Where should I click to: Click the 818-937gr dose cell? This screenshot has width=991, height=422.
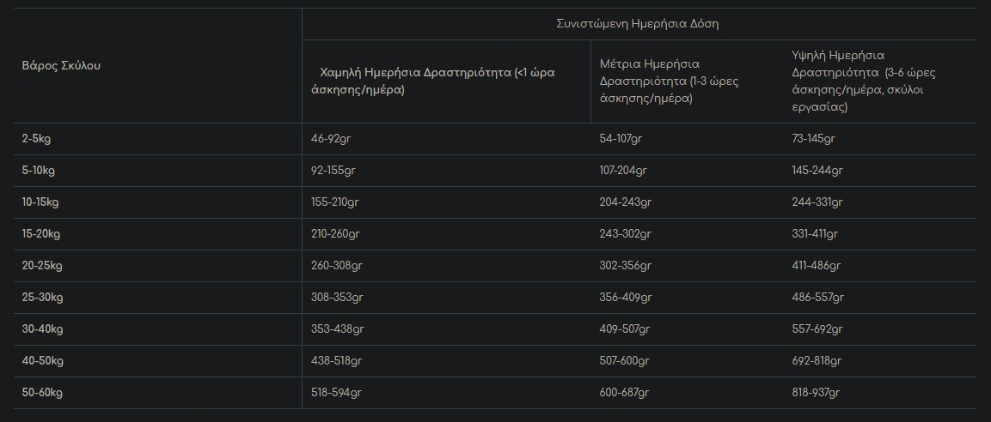coord(817,393)
